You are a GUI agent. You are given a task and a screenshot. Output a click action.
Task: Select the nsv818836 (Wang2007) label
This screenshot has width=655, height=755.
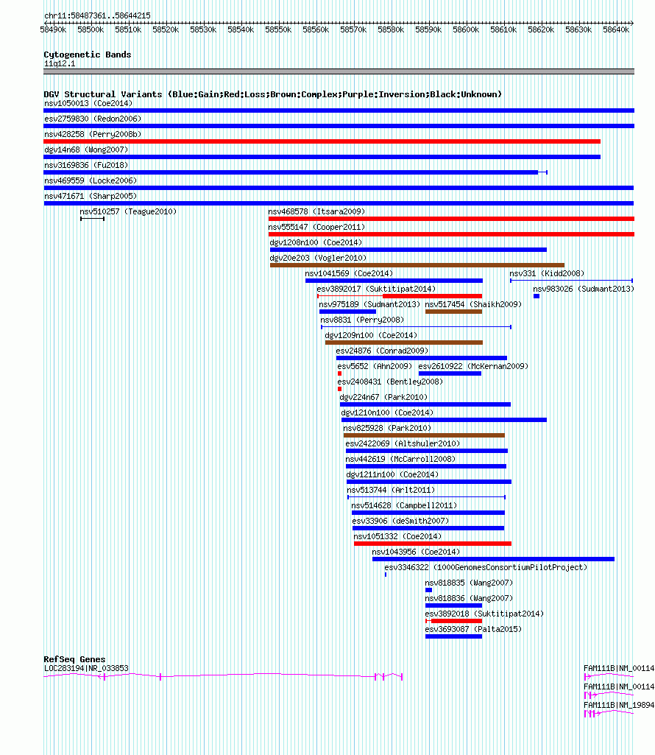pyautogui.click(x=469, y=598)
